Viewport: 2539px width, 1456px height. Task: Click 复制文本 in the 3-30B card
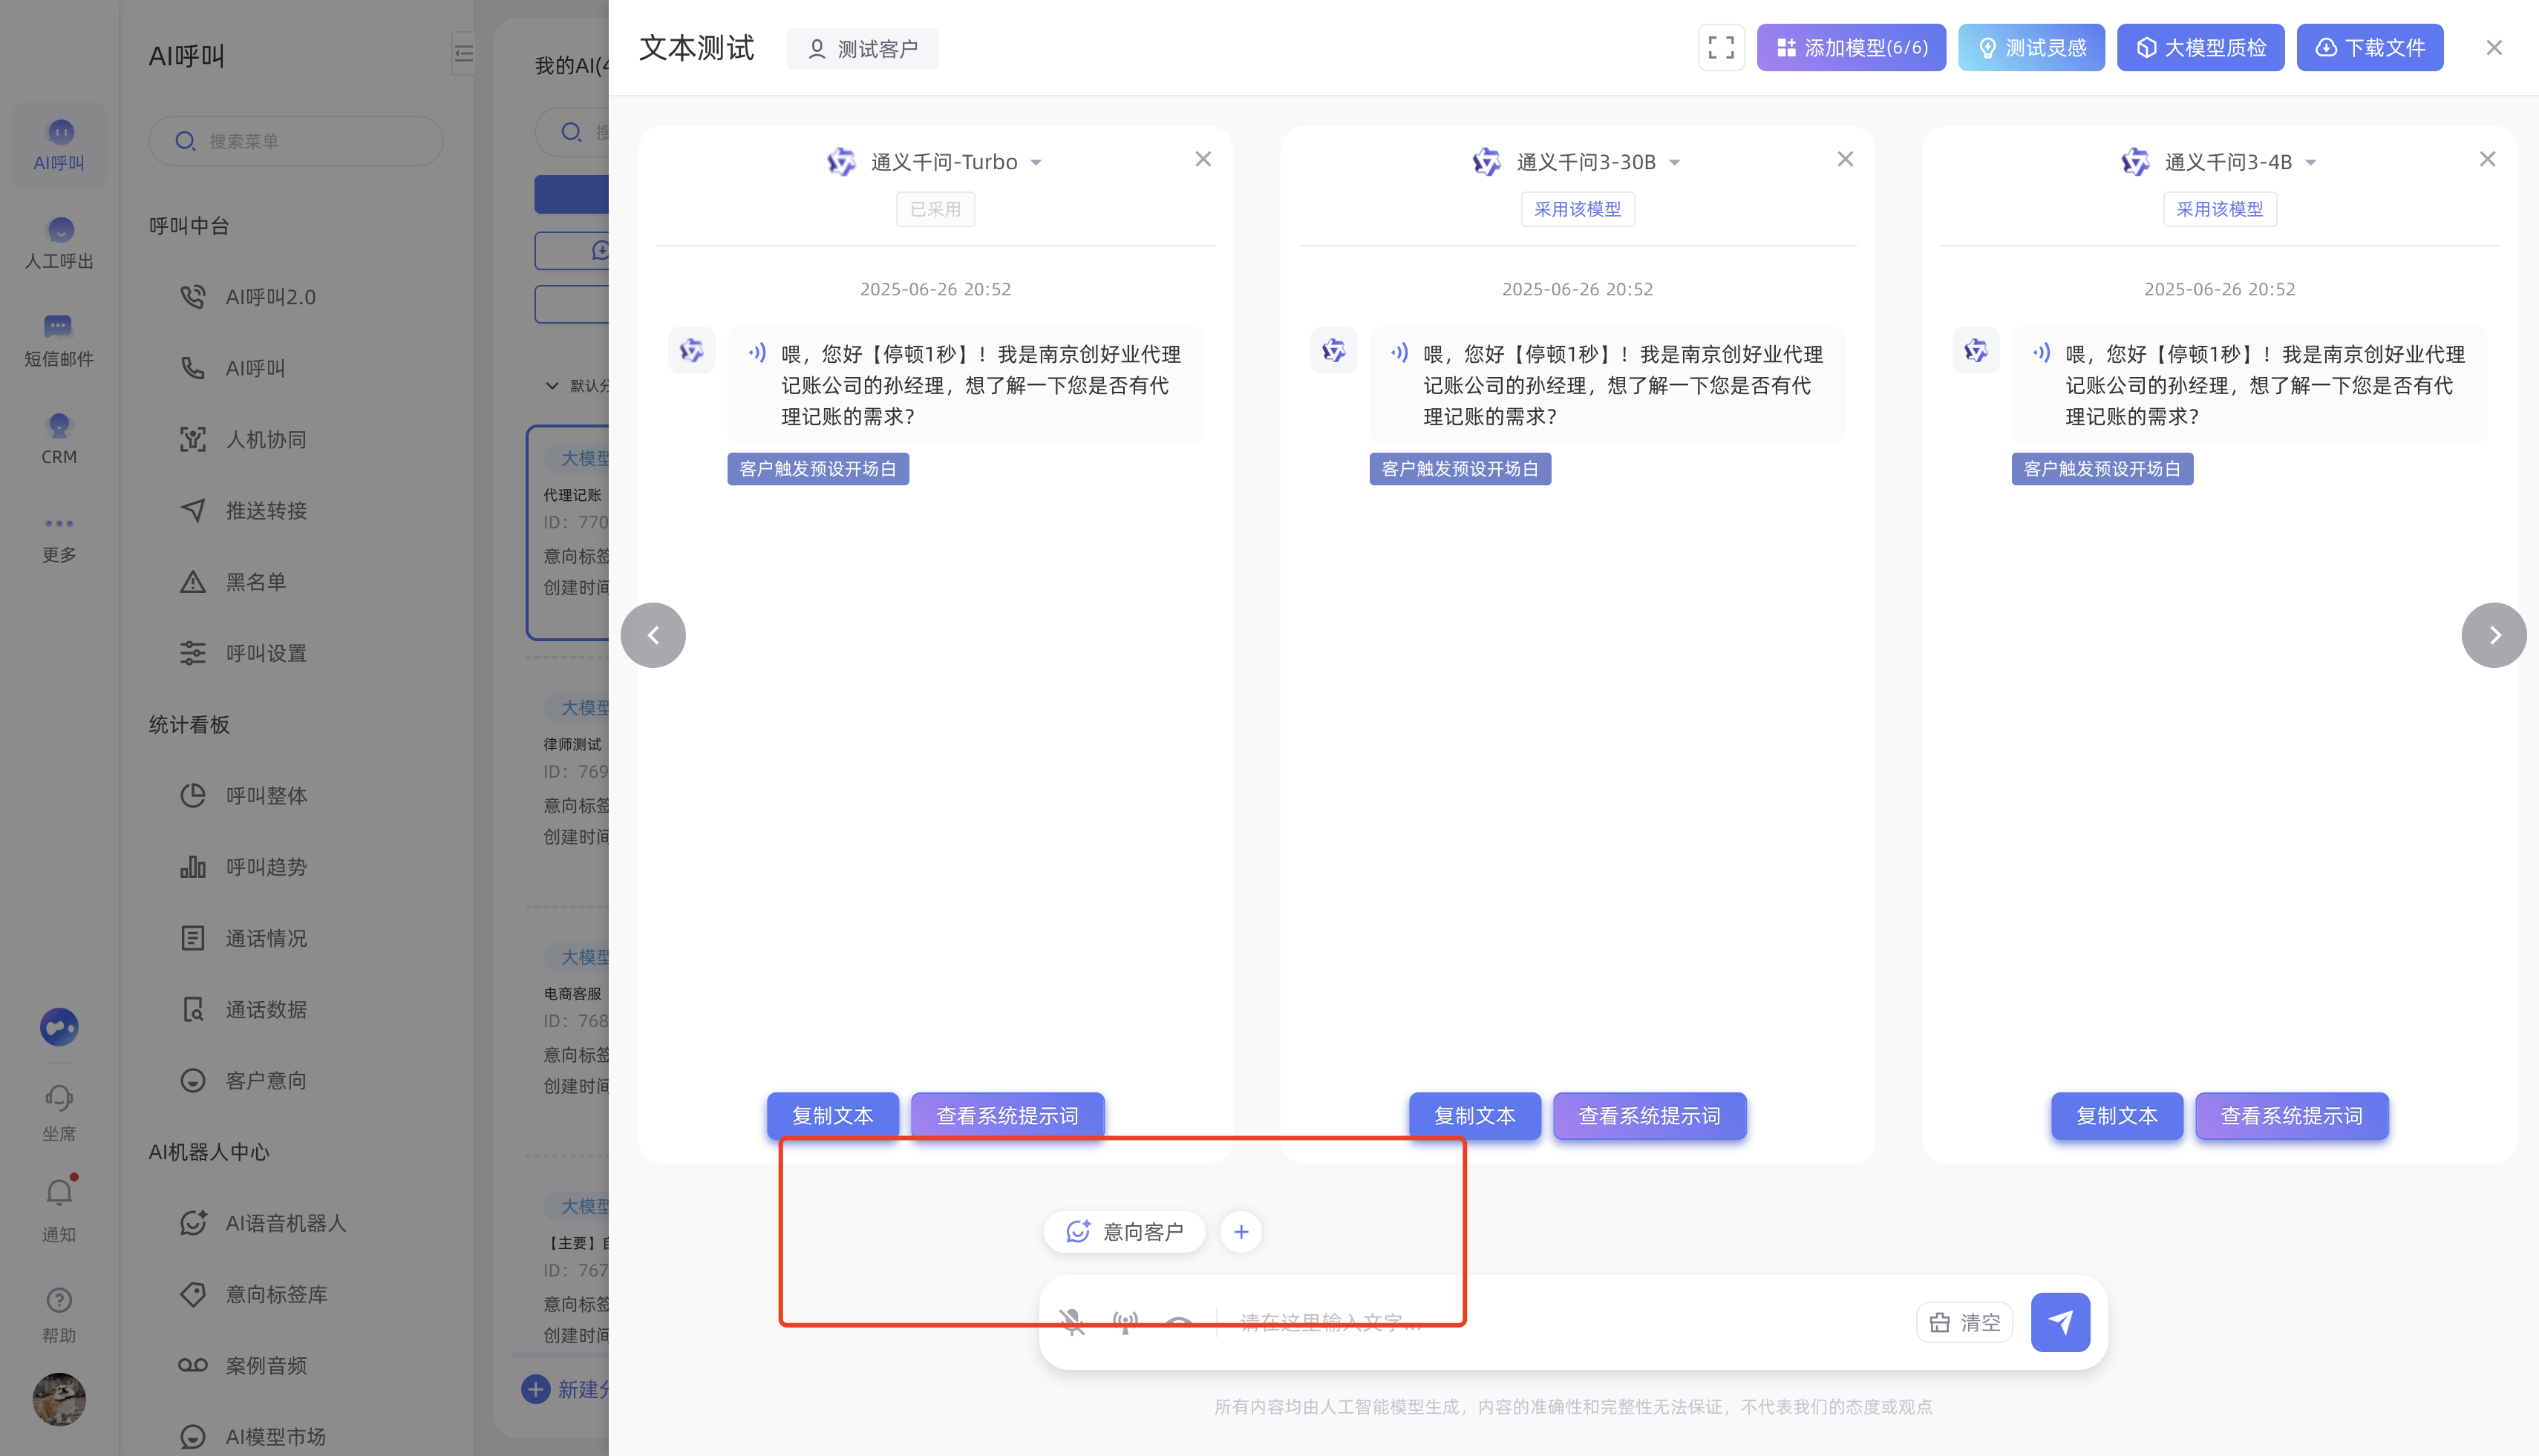(x=1474, y=1116)
